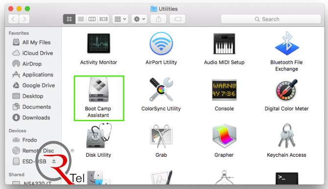Open Activity Monitor app icon

98,43
